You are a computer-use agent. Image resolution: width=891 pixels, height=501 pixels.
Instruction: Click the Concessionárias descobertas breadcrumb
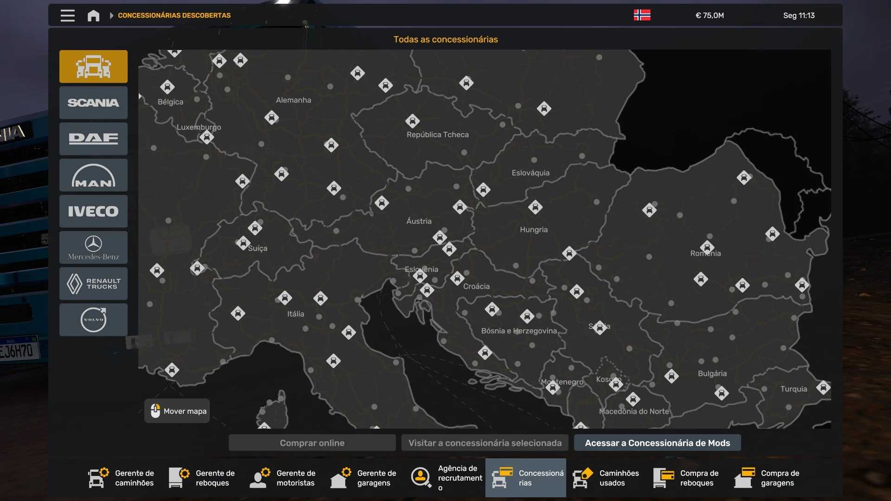tap(174, 15)
